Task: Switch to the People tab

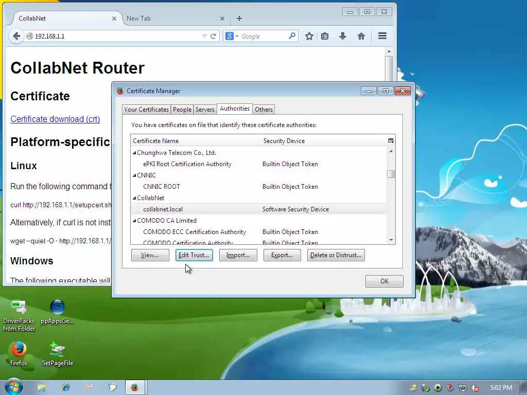Action: click(182, 110)
